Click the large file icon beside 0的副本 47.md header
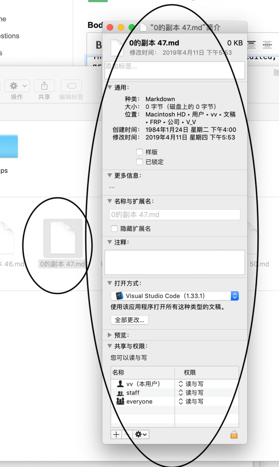This screenshot has height=467, width=279. 117,47
